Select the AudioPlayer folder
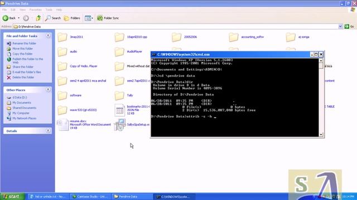The height and width of the screenshot is (200, 357). 128,52
